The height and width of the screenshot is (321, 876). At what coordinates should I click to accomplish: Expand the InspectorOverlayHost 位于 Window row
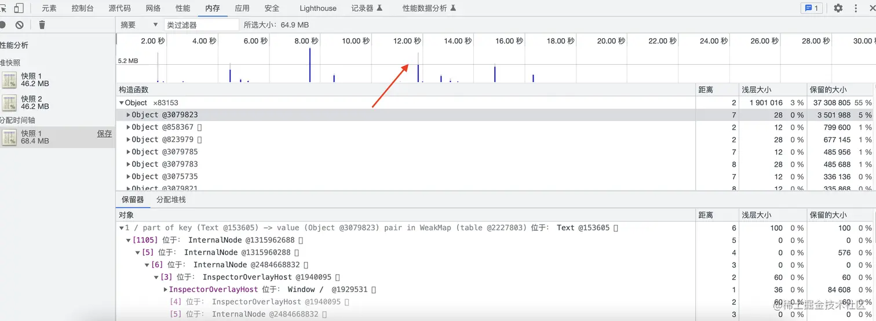pyautogui.click(x=166, y=290)
